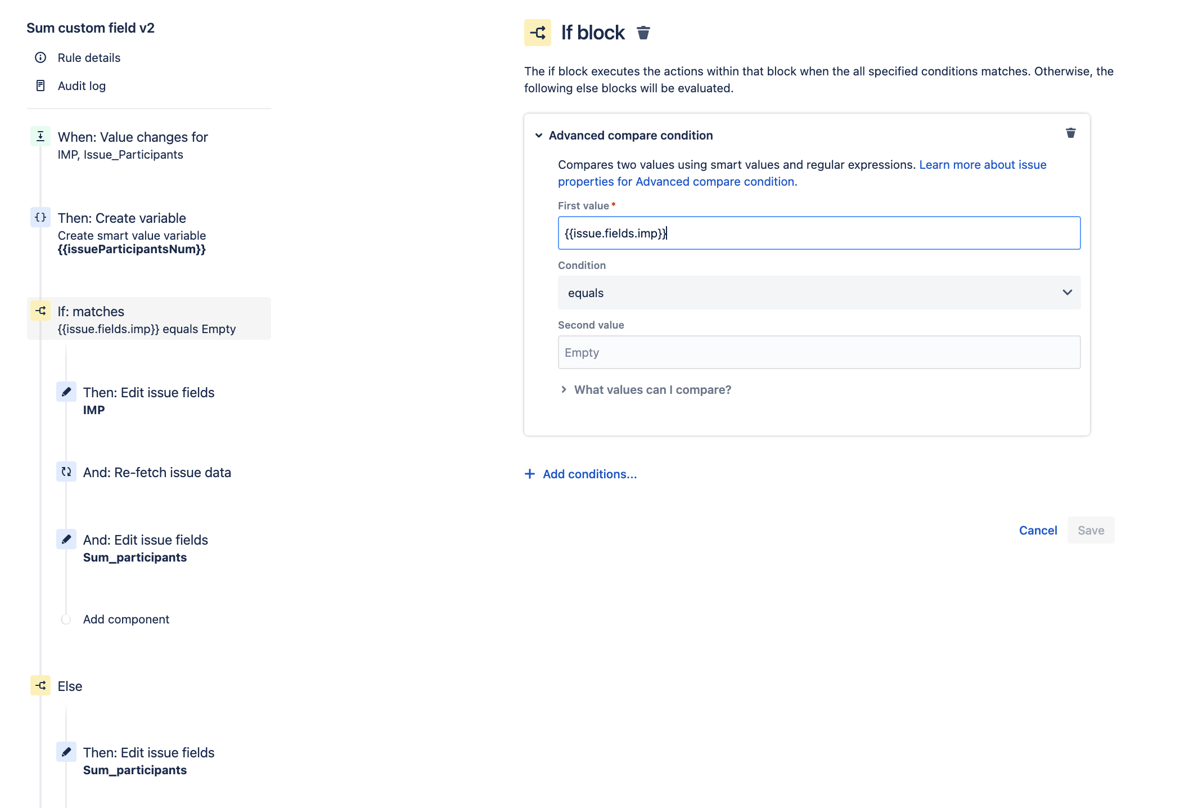Click the Audit log document icon
The height and width of the screenshot is (808, 1180).
click(40, 86)
